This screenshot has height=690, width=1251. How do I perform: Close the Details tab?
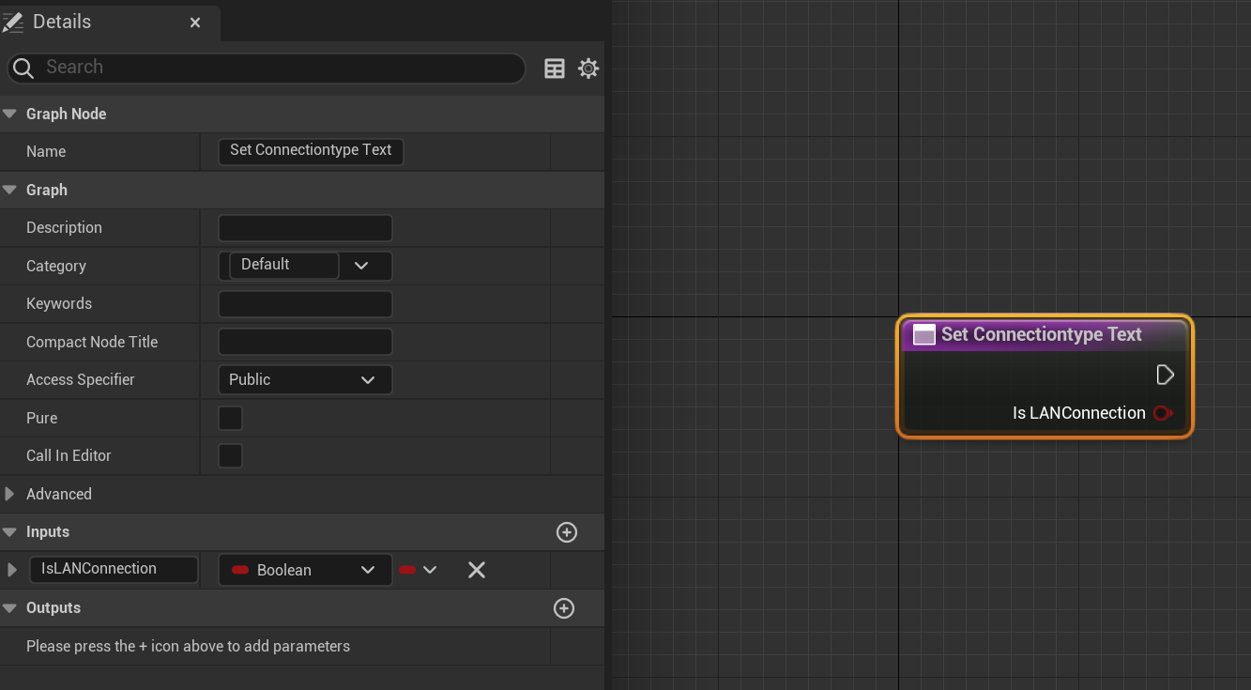(x=195, y=23)
